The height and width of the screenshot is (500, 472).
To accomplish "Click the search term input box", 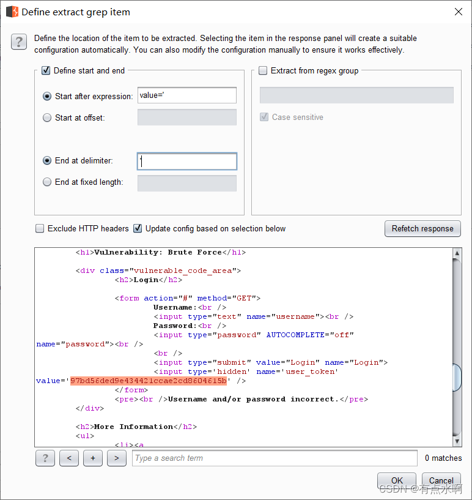I will pos(275,458).
